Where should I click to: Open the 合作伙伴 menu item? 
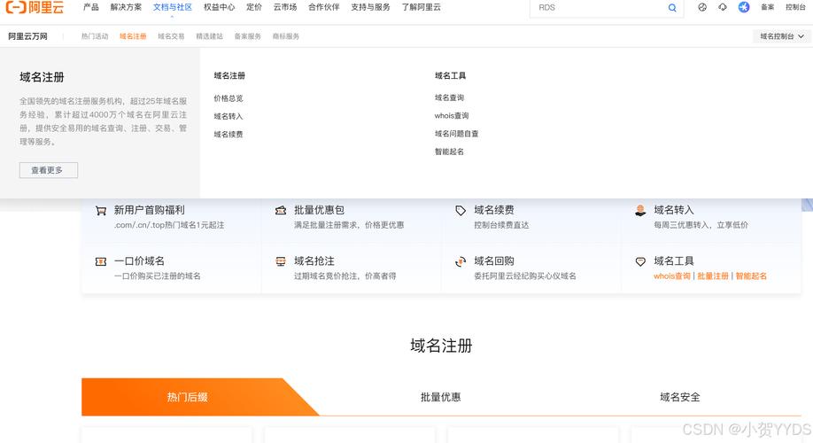click(x=324, y=7)
